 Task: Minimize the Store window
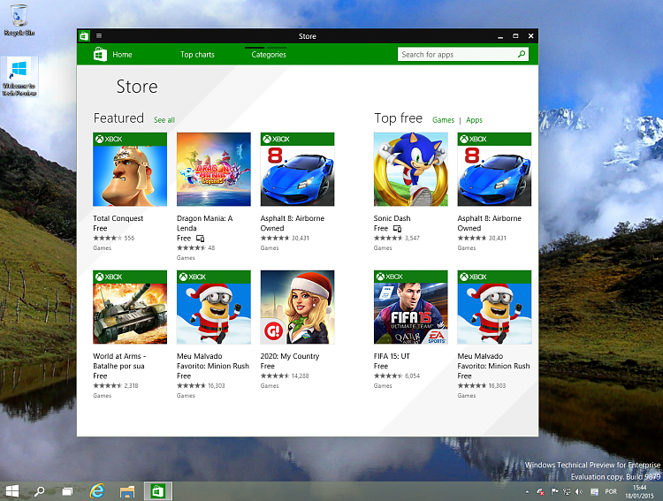pyautogui.click(x=500, y=36)
